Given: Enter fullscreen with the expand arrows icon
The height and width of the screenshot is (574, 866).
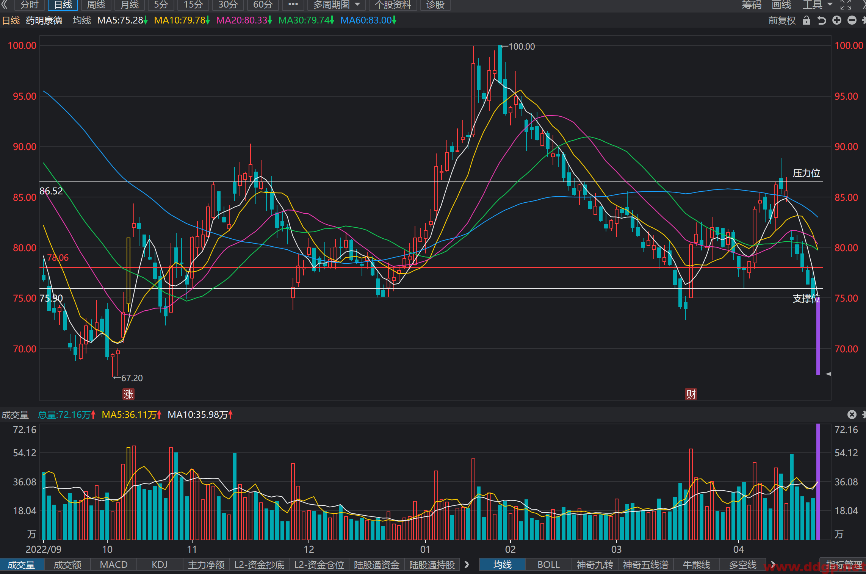Looking at the screenshot, I should (x=846, y=5).
